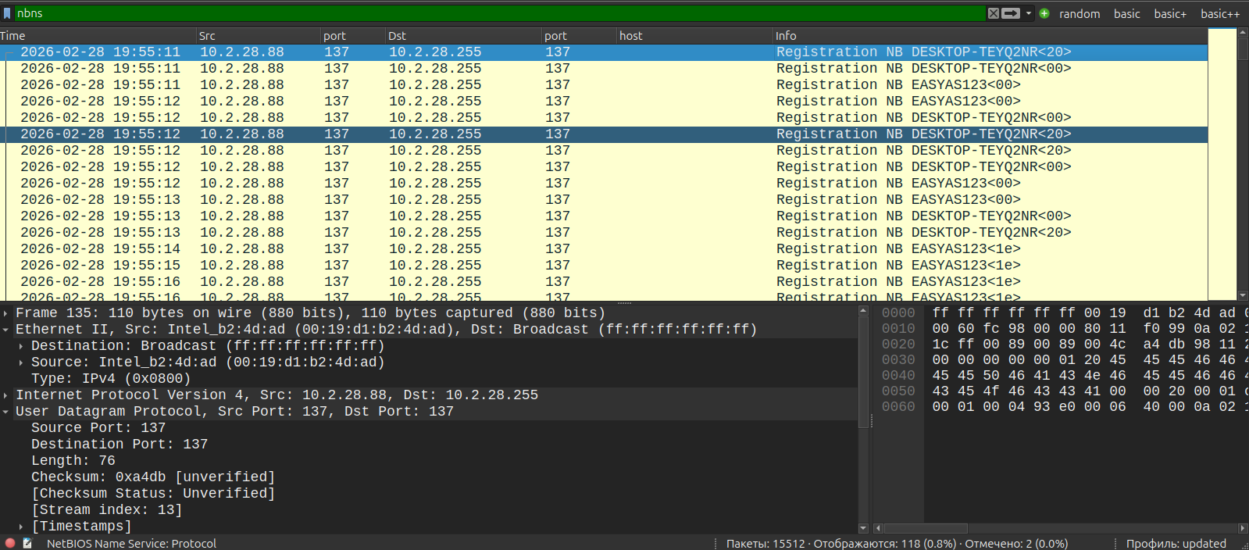Viewport: 1249px width, 550px height.
Task: Click hex offset 0030 in bytes pane
Action: pos(898,360)
